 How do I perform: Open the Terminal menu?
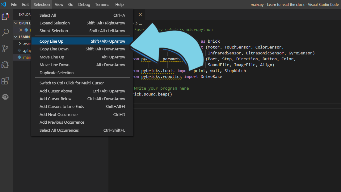pos(102,4)
